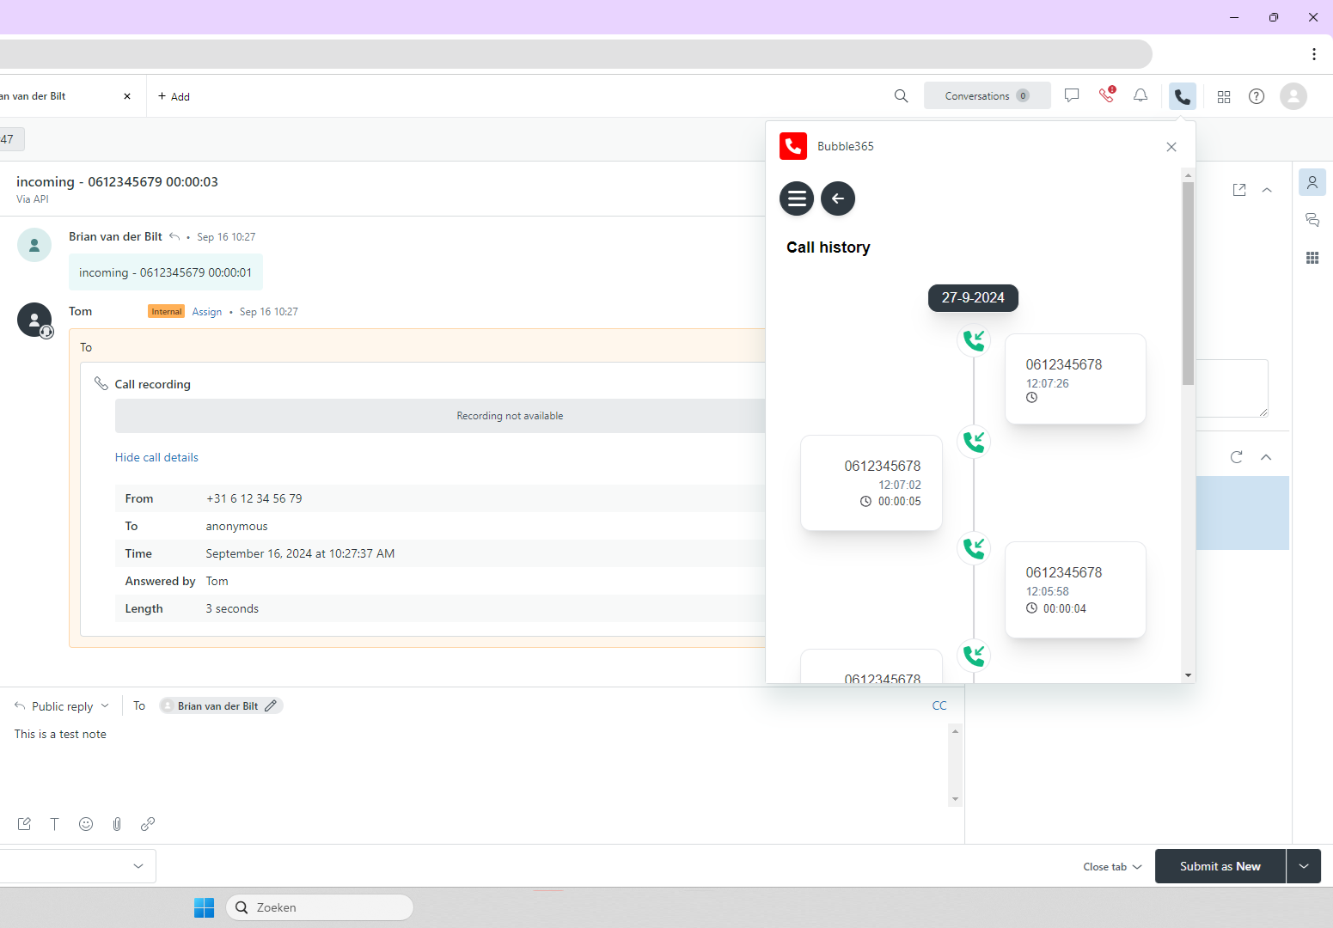Click the Windows Zoeken search box
Viewport: 1333px width, 928px height.
tap(320, 907)
